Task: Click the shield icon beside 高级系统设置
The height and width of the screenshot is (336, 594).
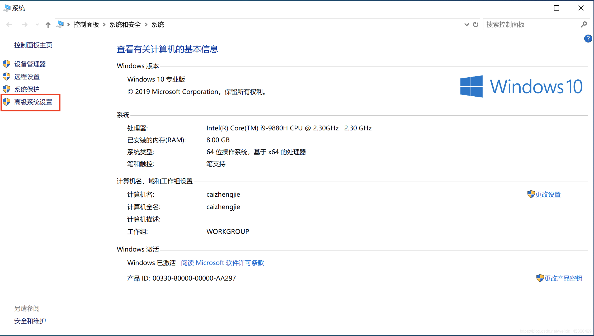Action: 6,102
